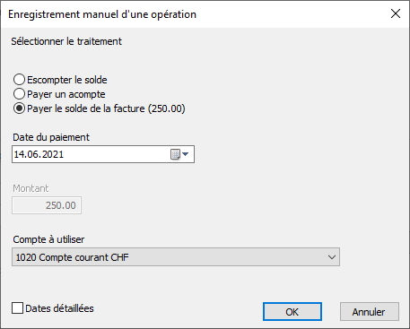The width and height of the screenshot is (410, 329).
Task: Click the Dates détaillées label text
Action: click(x=59, y=308)
